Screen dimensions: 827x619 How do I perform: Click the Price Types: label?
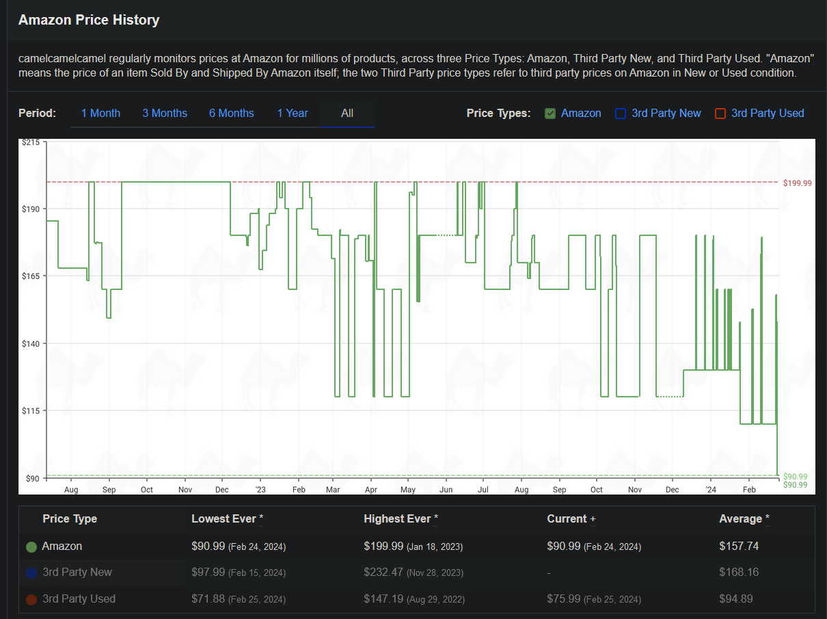[x=499, y=114]
